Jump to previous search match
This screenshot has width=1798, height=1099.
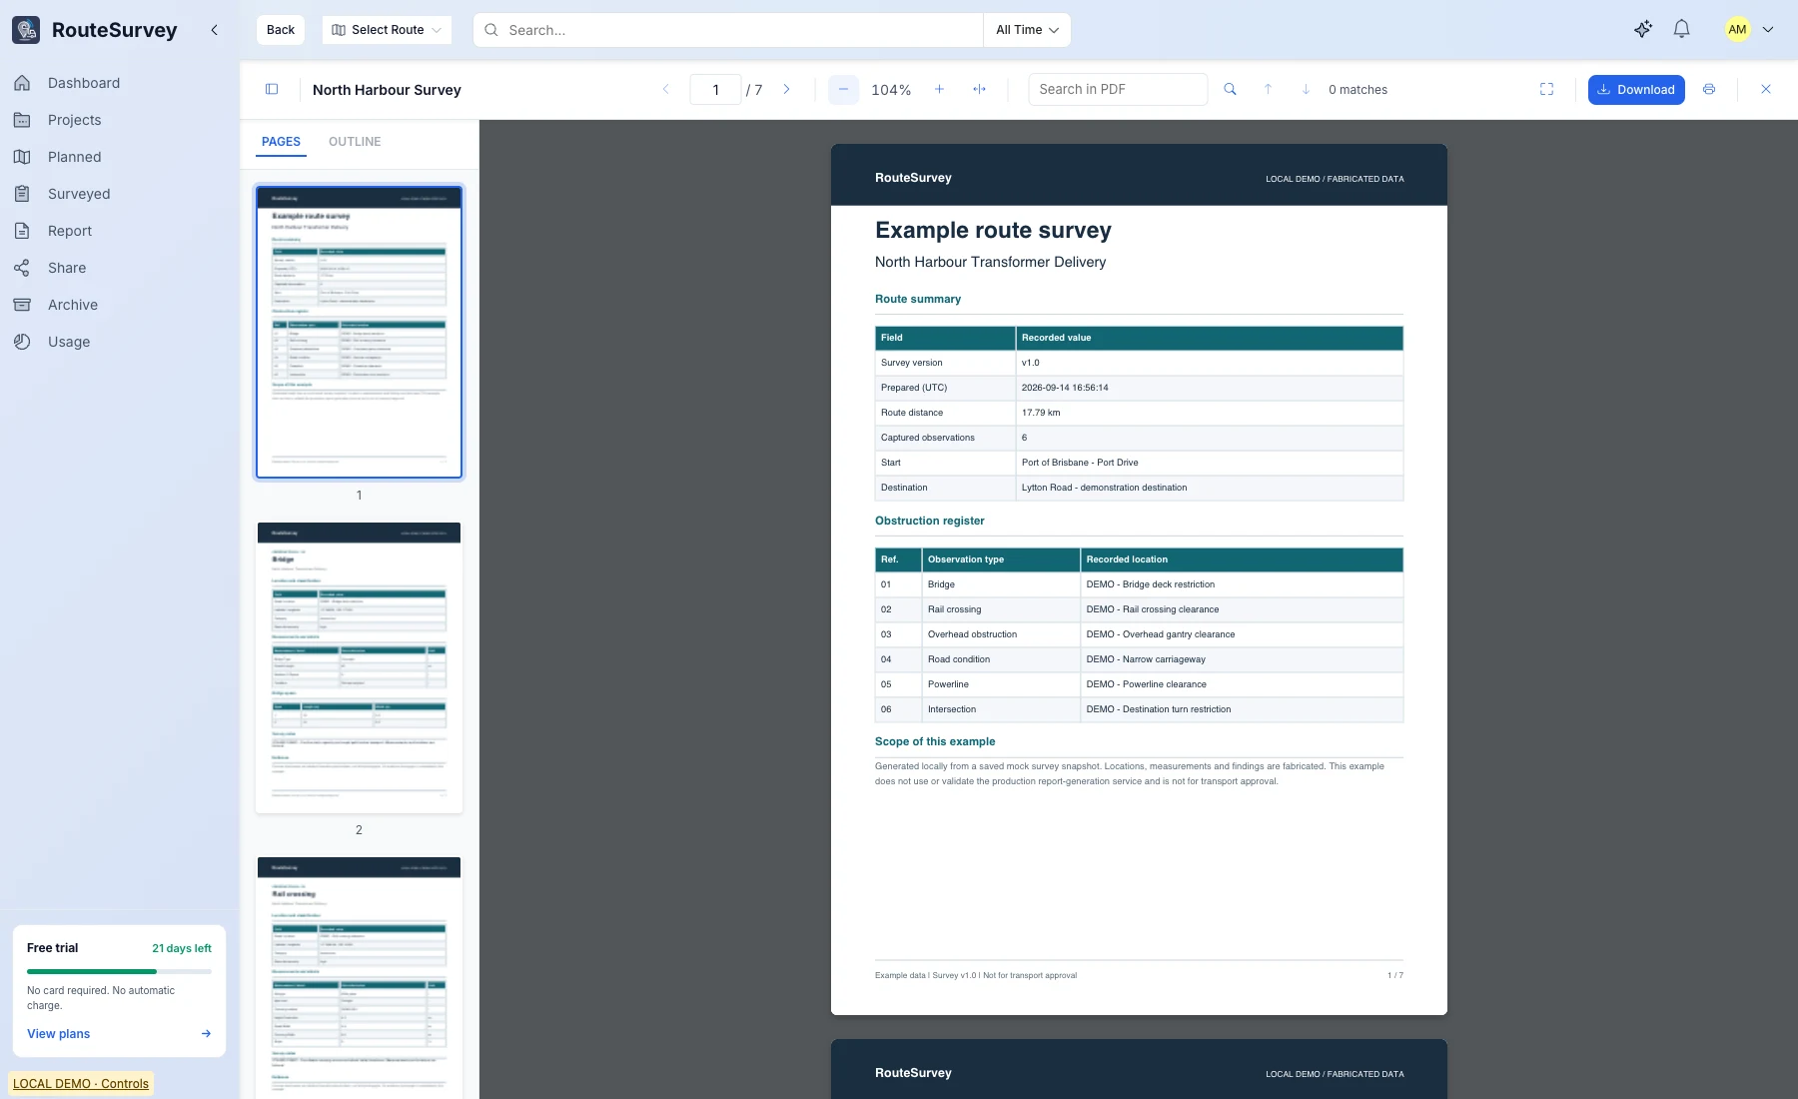point(1269,90)
